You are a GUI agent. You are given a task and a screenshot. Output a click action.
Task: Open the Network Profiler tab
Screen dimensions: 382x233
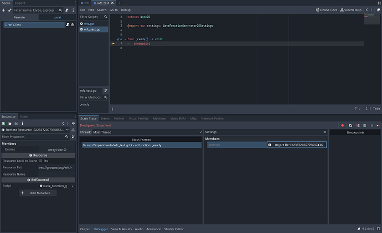[213, 119]
